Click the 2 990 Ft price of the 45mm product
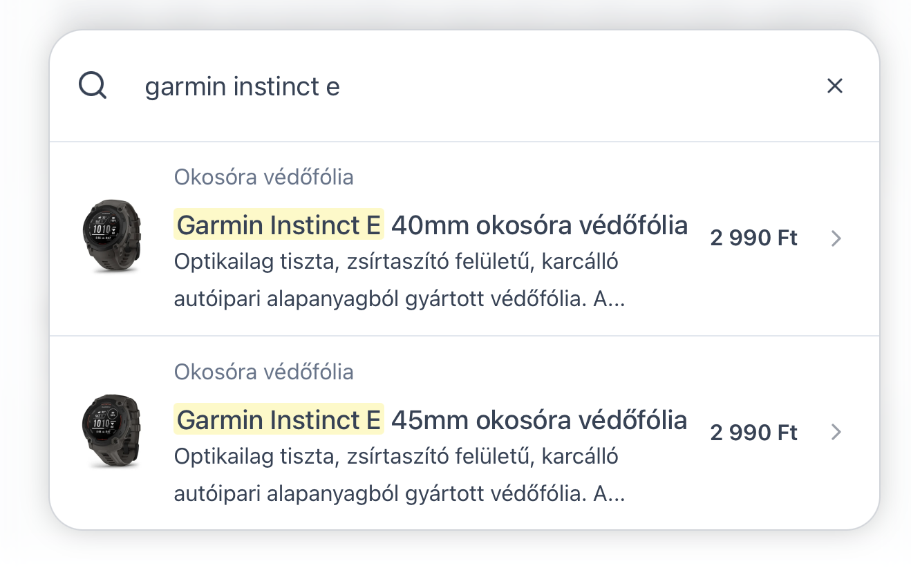Screen dimensions: 911x568 (x=754, y=433)
